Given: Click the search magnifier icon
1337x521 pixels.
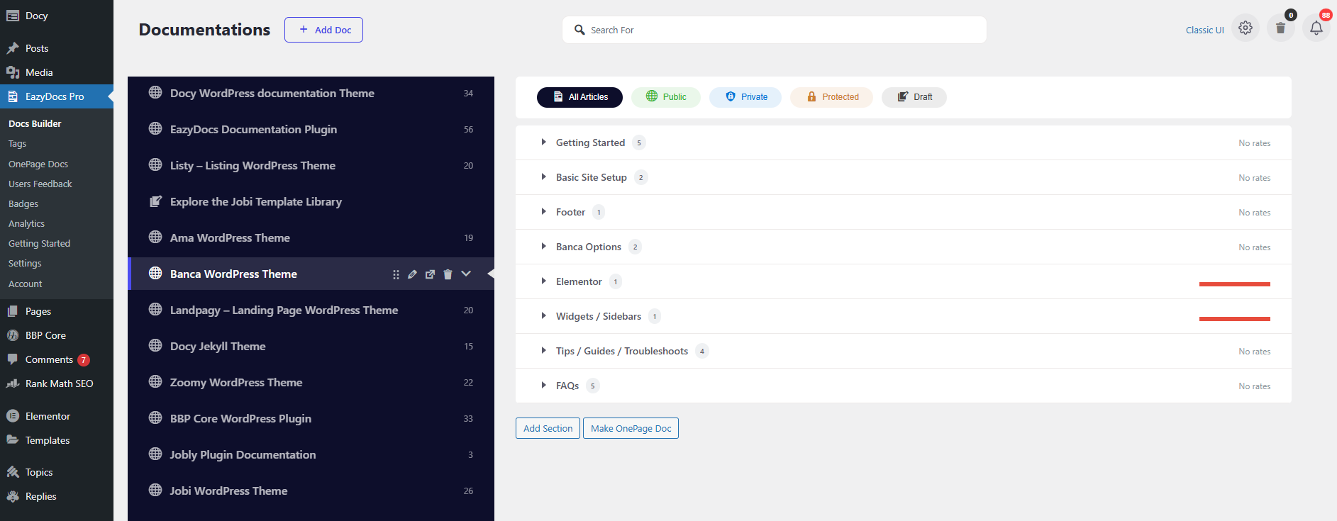Looking at the screenshot, I should coord(579,30).
